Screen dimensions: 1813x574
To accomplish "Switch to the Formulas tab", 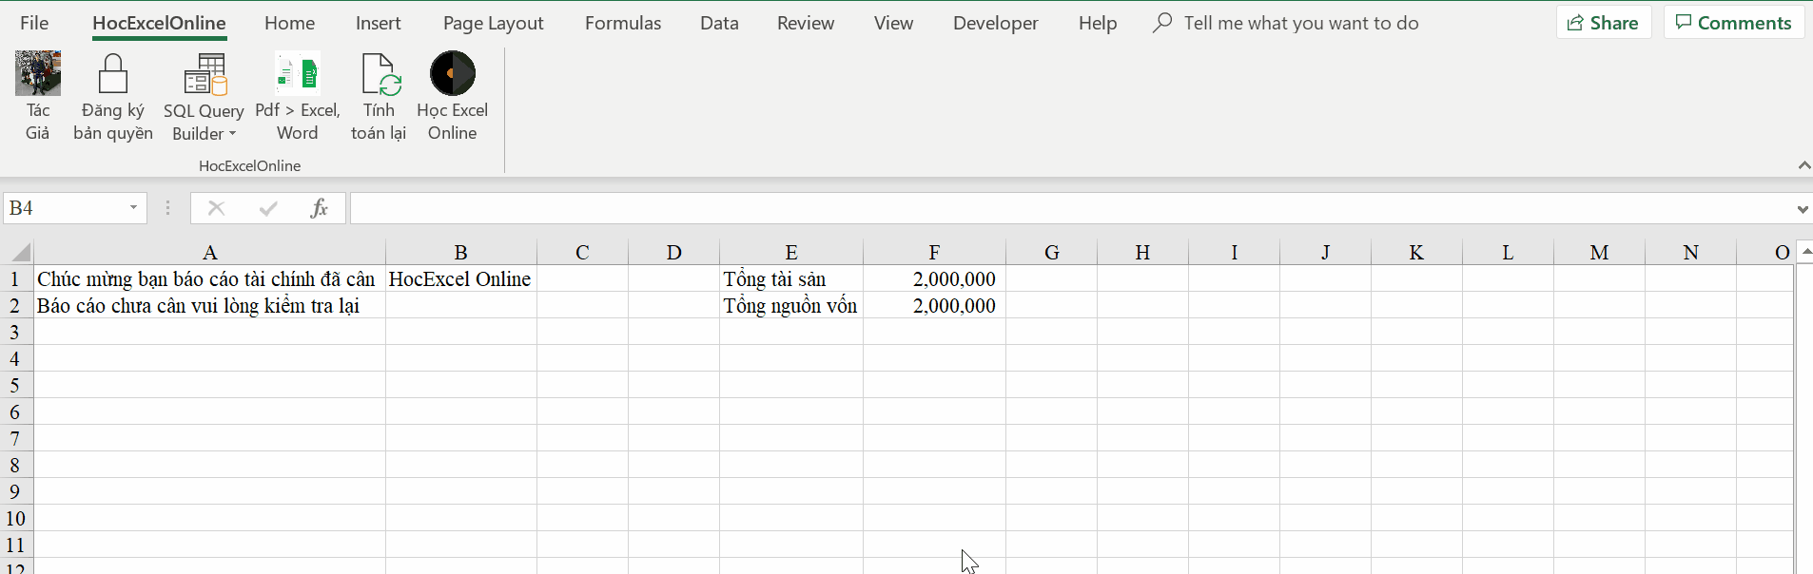I will coord(623,23).
